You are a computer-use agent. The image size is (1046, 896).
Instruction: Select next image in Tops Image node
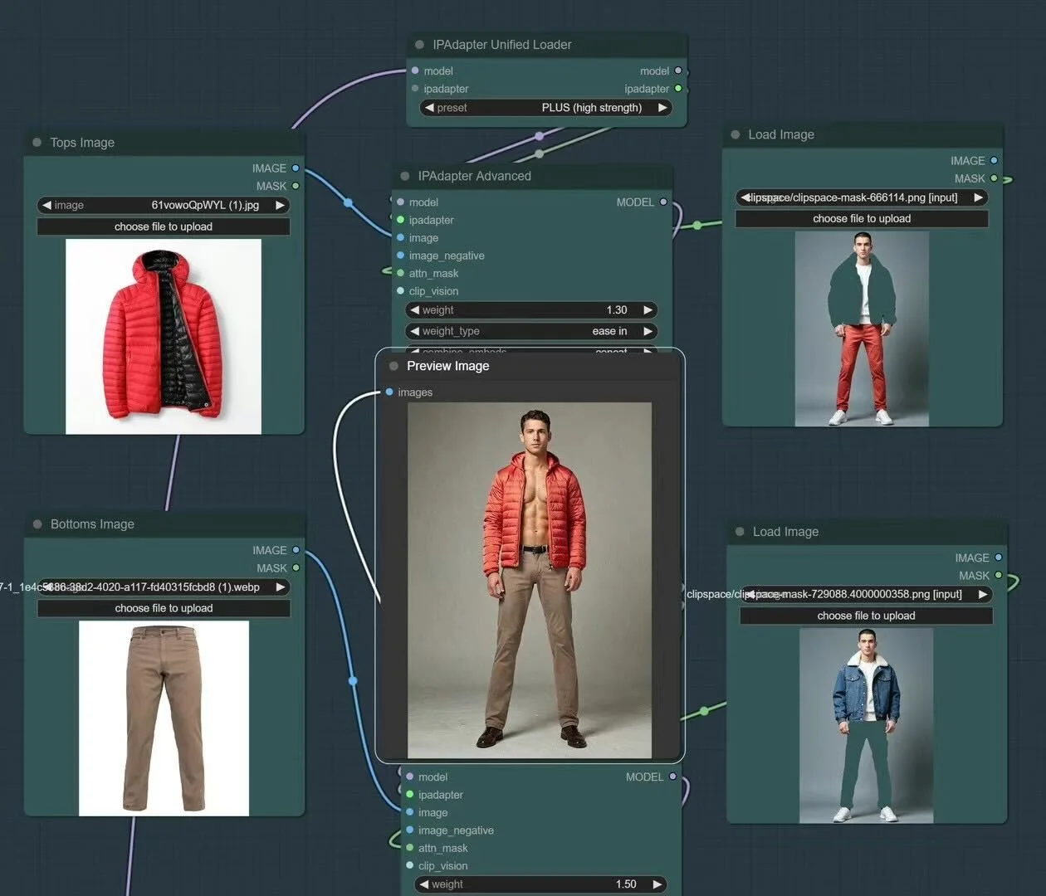click(x=281, y=205)
